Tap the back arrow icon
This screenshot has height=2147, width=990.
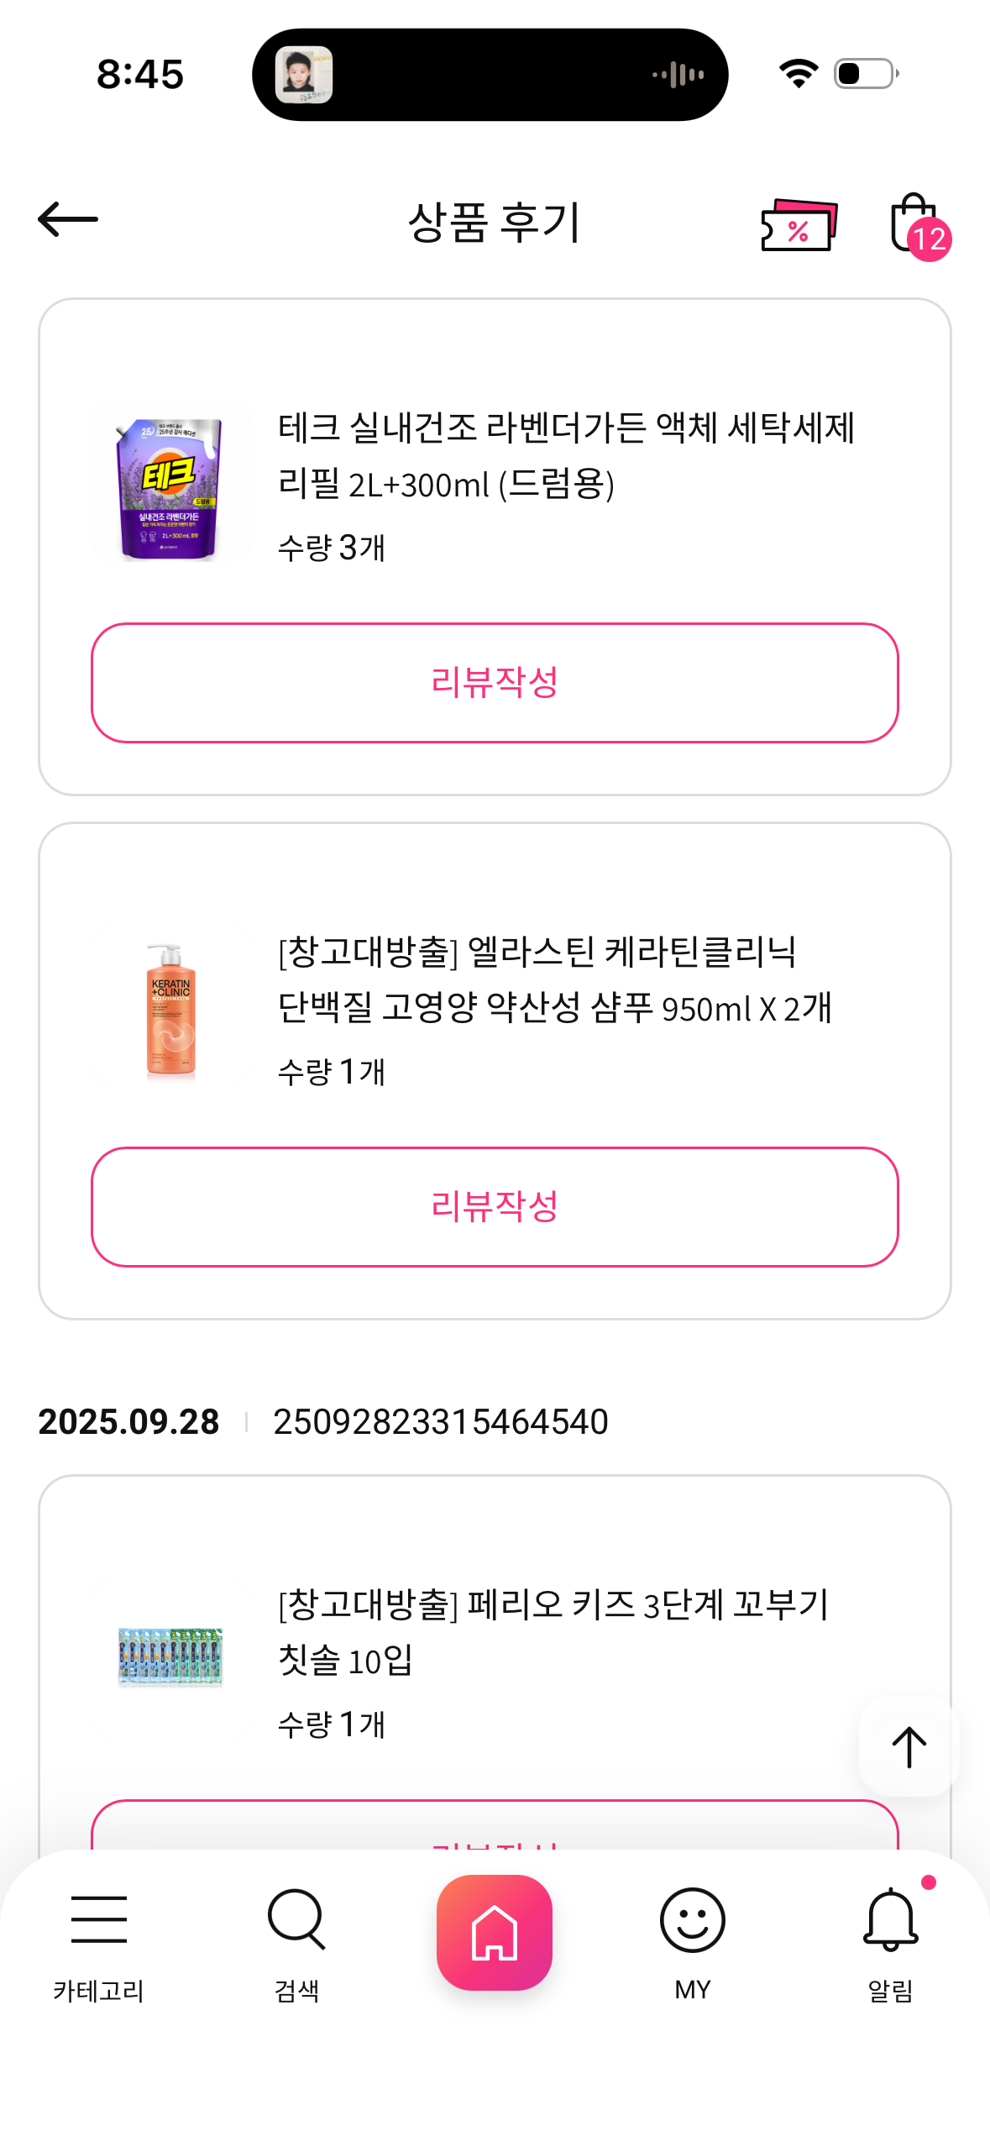(68, 220)
